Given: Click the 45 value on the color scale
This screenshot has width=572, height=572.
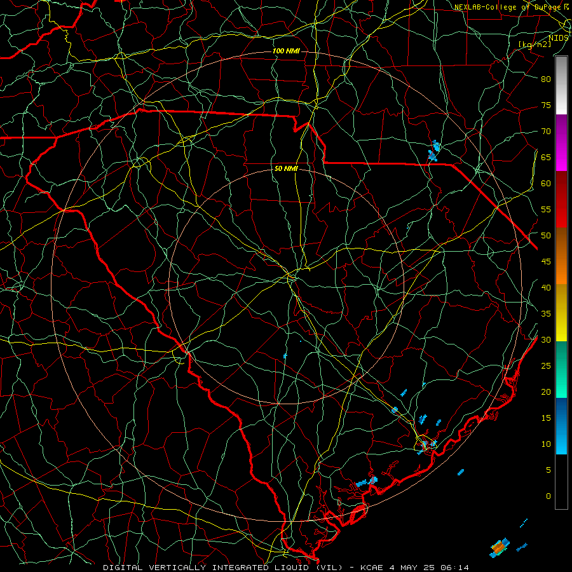Looking at the screenshot, I should [546, 262].
